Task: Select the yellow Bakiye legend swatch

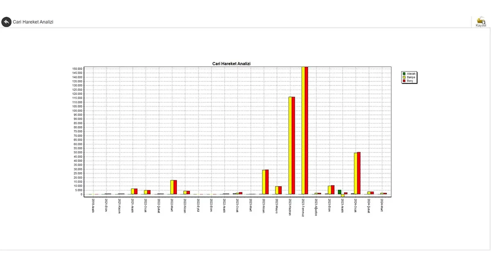Action: coord(404,77)
